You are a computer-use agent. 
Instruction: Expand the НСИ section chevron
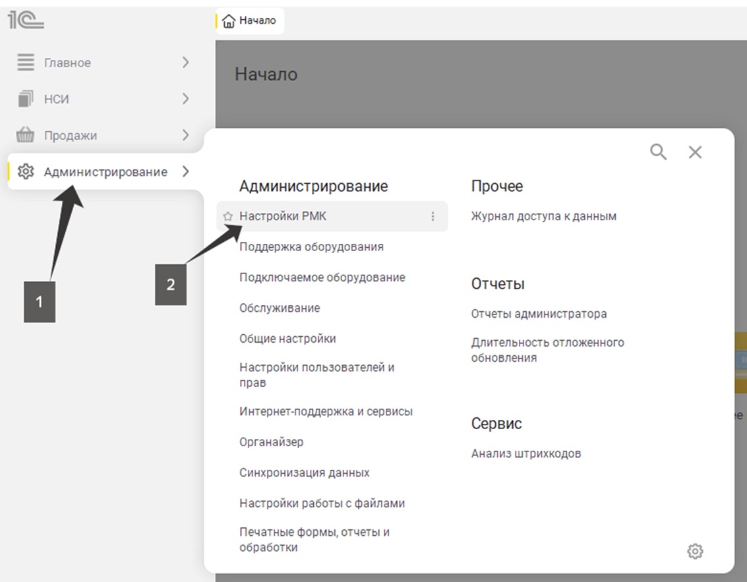pos(185,99)
